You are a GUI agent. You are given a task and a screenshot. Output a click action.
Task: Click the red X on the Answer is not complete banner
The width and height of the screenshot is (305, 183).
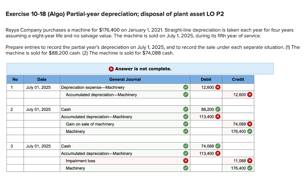(x=111, y=69)
